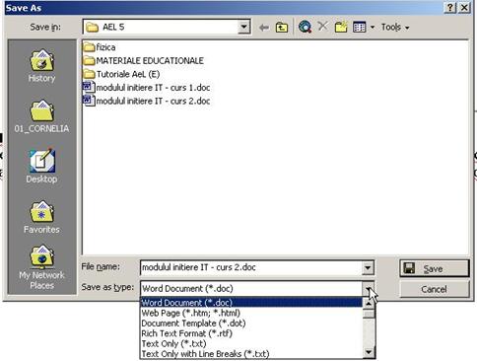
Task: Click the Delete X toolbar icon
Action: (323, 26)
